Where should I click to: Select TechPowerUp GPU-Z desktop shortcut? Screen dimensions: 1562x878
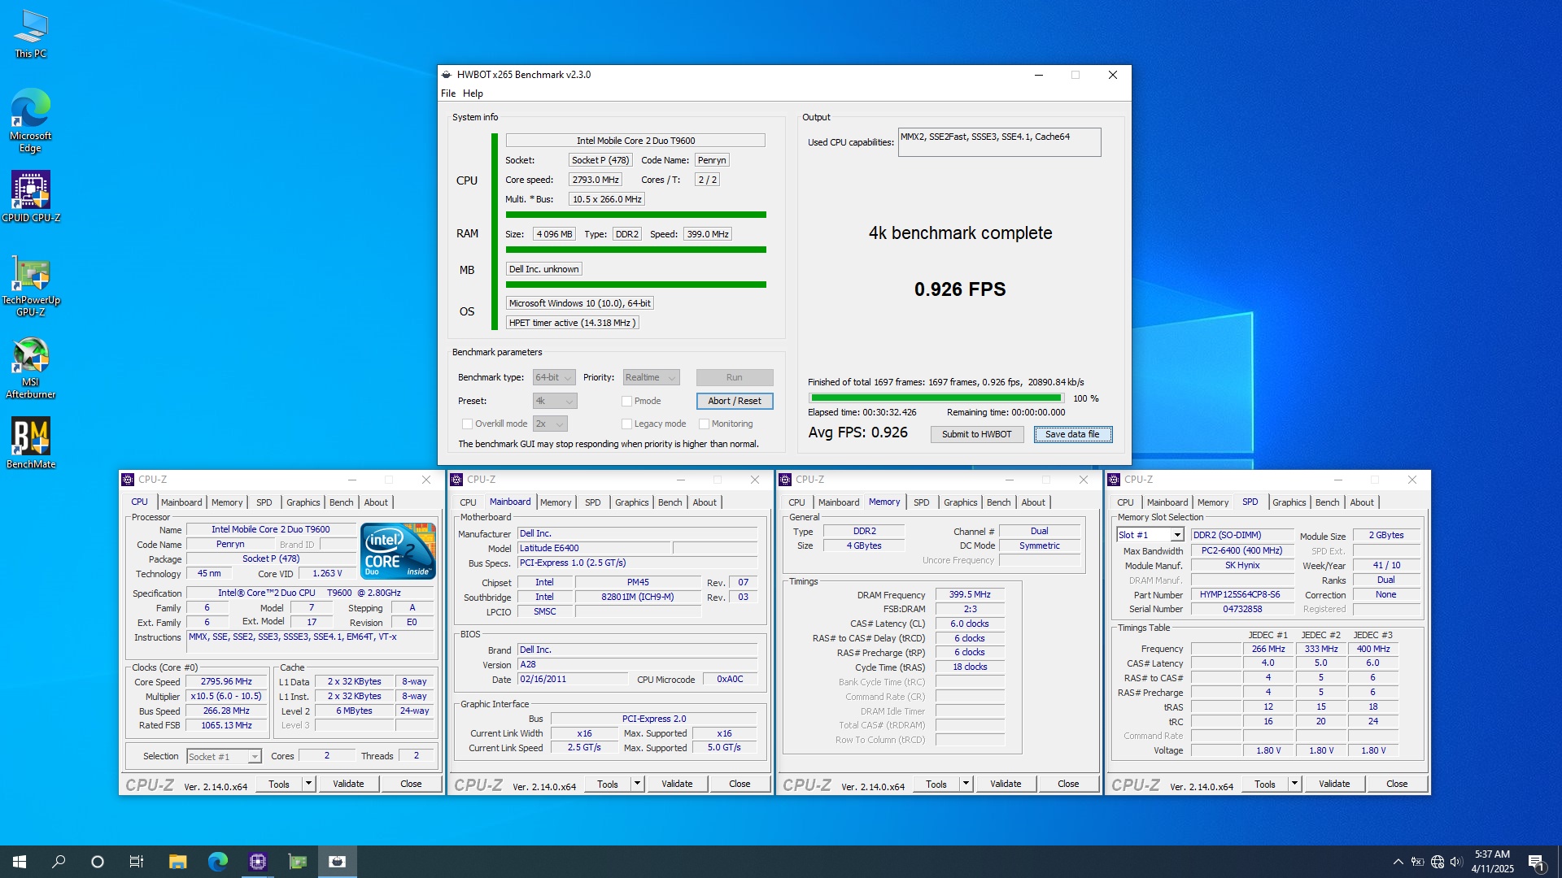[x=31, y=287]
